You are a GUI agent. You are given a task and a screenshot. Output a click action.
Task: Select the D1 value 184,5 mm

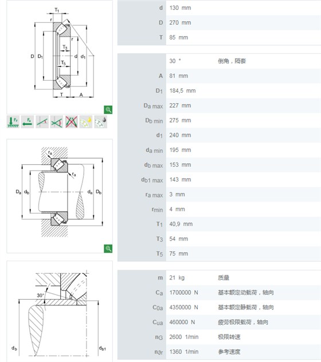[x=183, y=91]
